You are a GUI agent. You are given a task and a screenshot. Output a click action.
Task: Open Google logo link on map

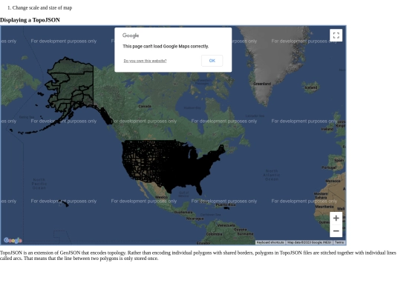13,240
